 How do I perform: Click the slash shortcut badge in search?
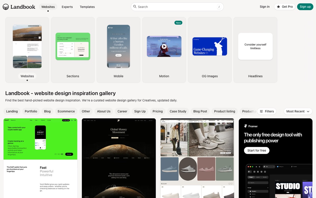[x=219, y=7]
